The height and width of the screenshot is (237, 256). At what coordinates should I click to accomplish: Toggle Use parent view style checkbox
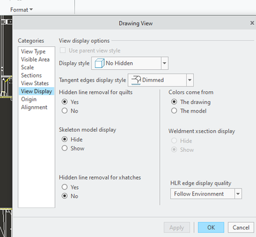[x=63, y=51]
